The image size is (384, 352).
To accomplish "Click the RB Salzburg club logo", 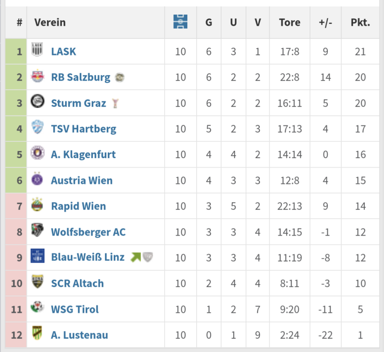I will (x=37, y=77).
